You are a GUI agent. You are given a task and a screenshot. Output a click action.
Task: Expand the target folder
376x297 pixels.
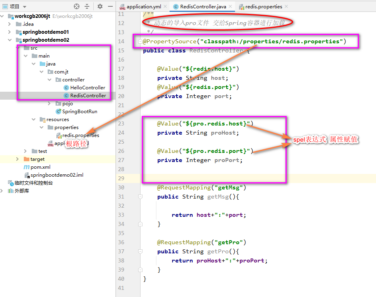pos(17,159)
